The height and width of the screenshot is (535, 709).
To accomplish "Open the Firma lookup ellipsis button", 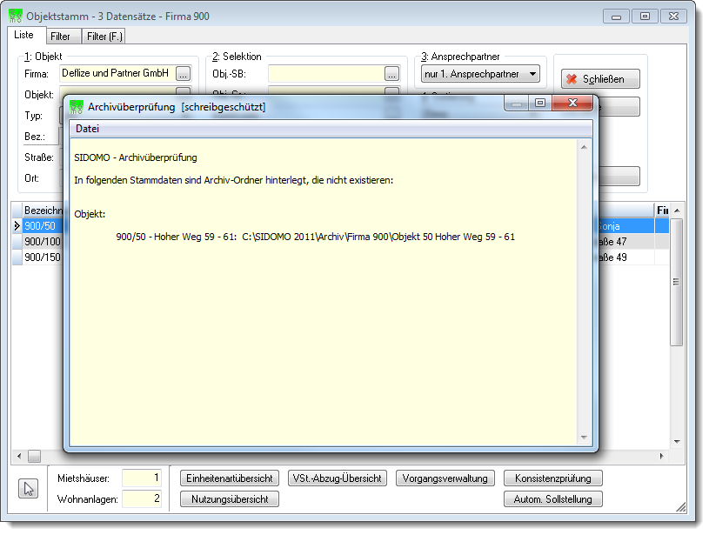I will 184,73.
